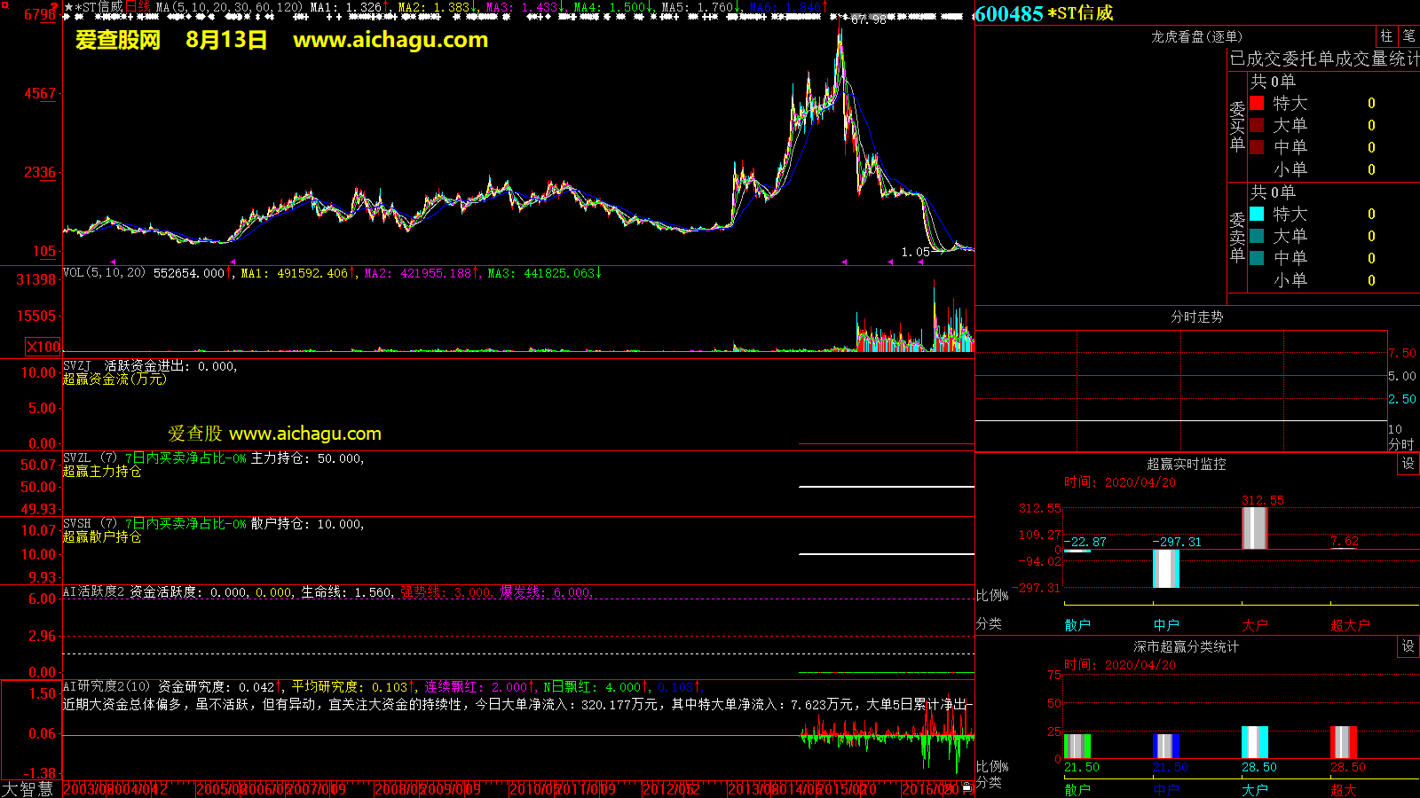Viewport: 1420px width, 798px height.
Task: Click the 600485 stock code
Action: point(1009,13)
